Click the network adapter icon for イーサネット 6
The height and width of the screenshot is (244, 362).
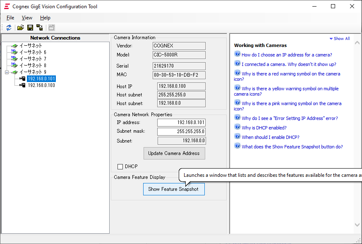coord(14,52)
